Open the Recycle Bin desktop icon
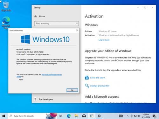Image resolution: width=159 pixels, height=119 pixels. coord(6,7)
